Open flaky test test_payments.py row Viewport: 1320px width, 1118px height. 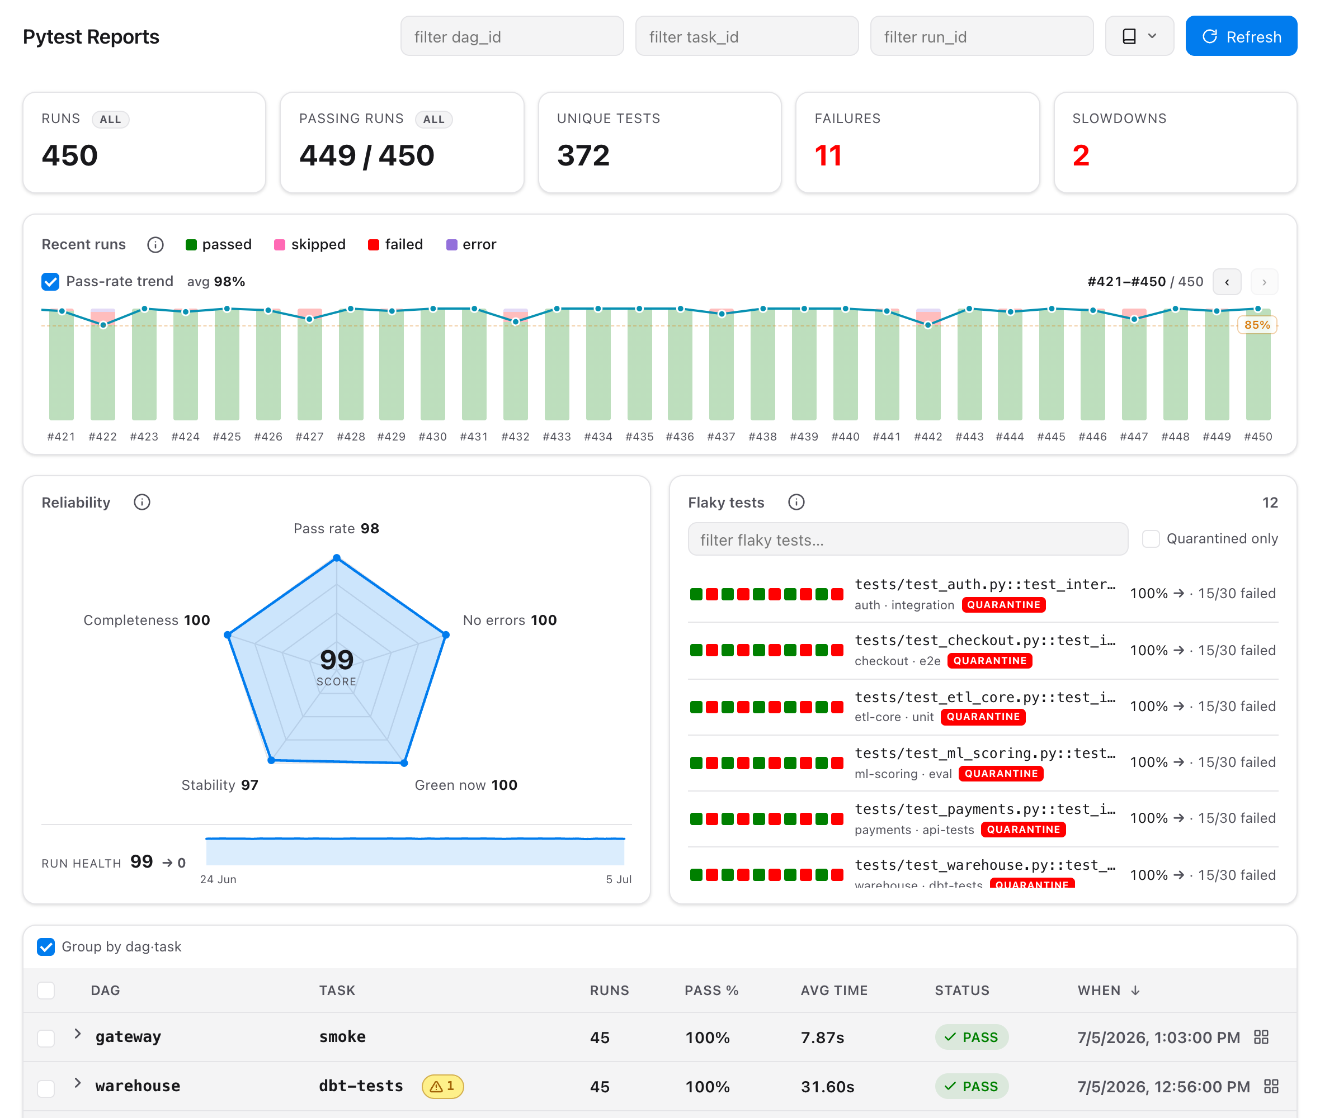pos(983,818)
